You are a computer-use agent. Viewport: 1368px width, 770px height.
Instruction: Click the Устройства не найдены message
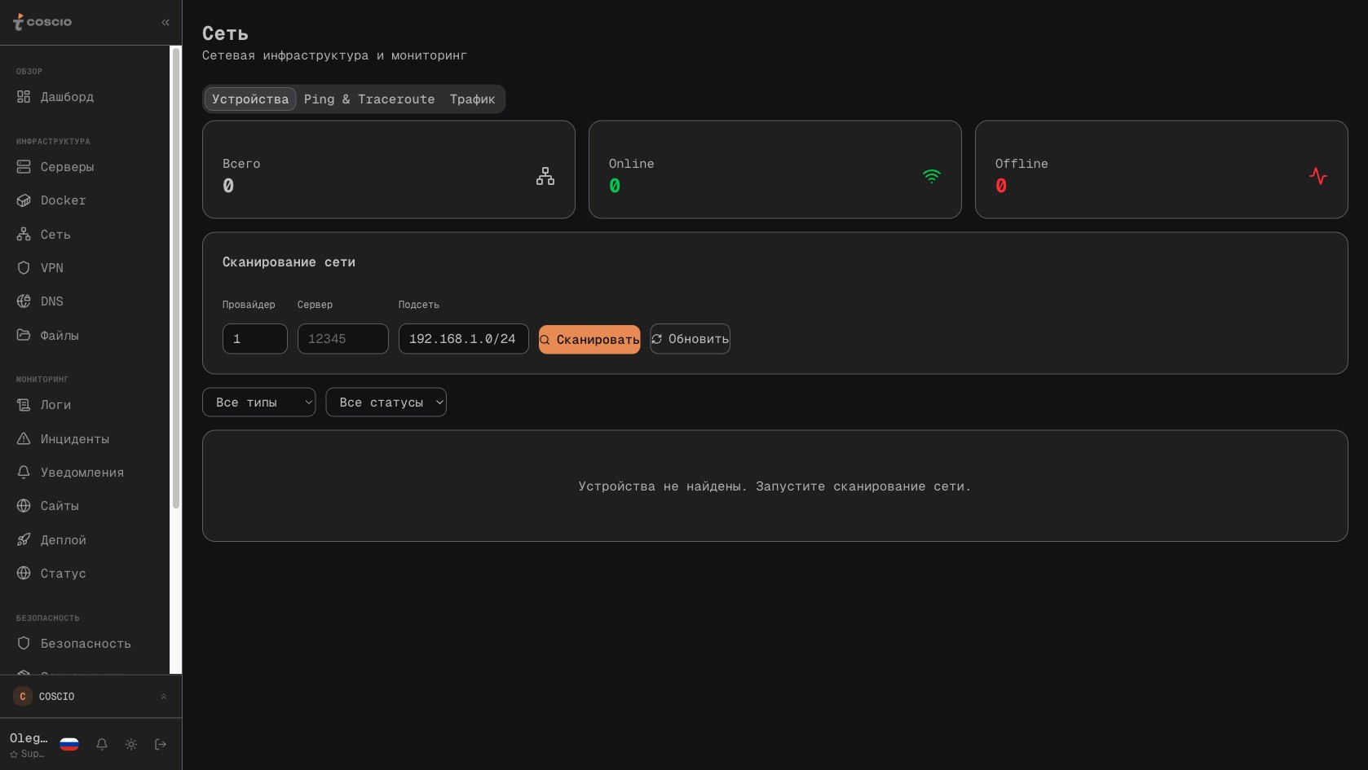[774, 486]
